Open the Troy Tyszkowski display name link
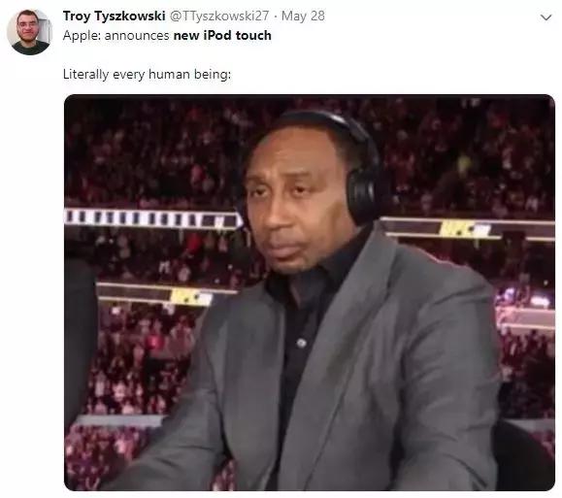 tap(114, 16)
